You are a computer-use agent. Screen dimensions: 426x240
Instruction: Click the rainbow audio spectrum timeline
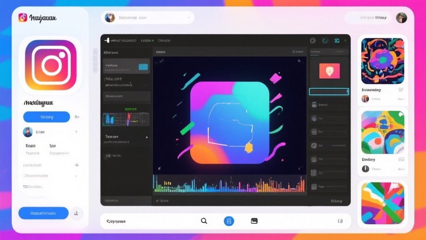tap(229, 184)
